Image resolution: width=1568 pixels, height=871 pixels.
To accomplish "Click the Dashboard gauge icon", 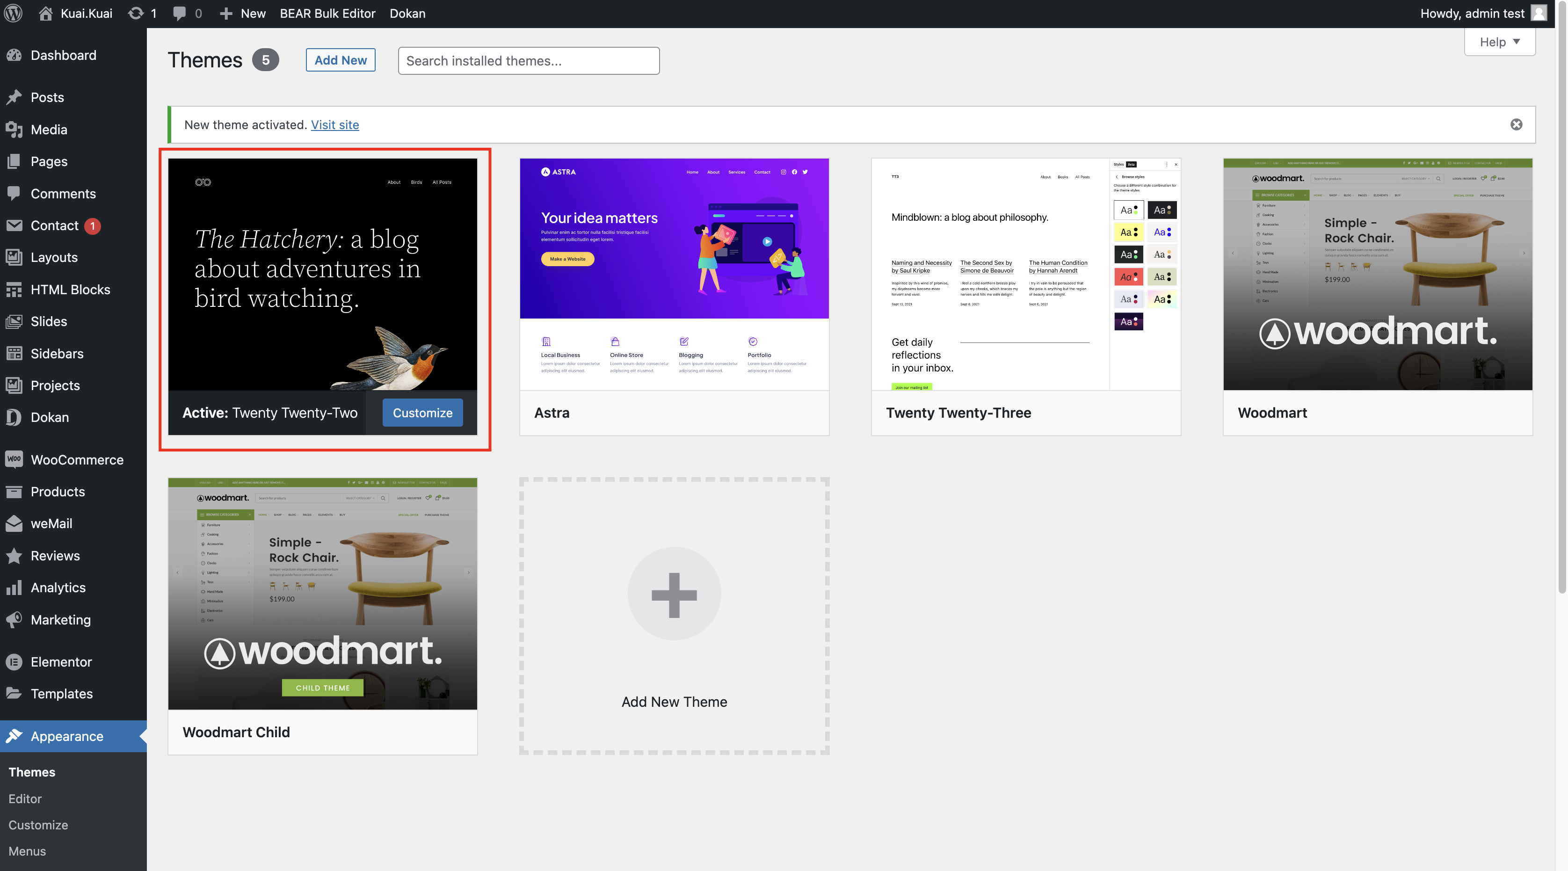I will [x=14, y=55].
